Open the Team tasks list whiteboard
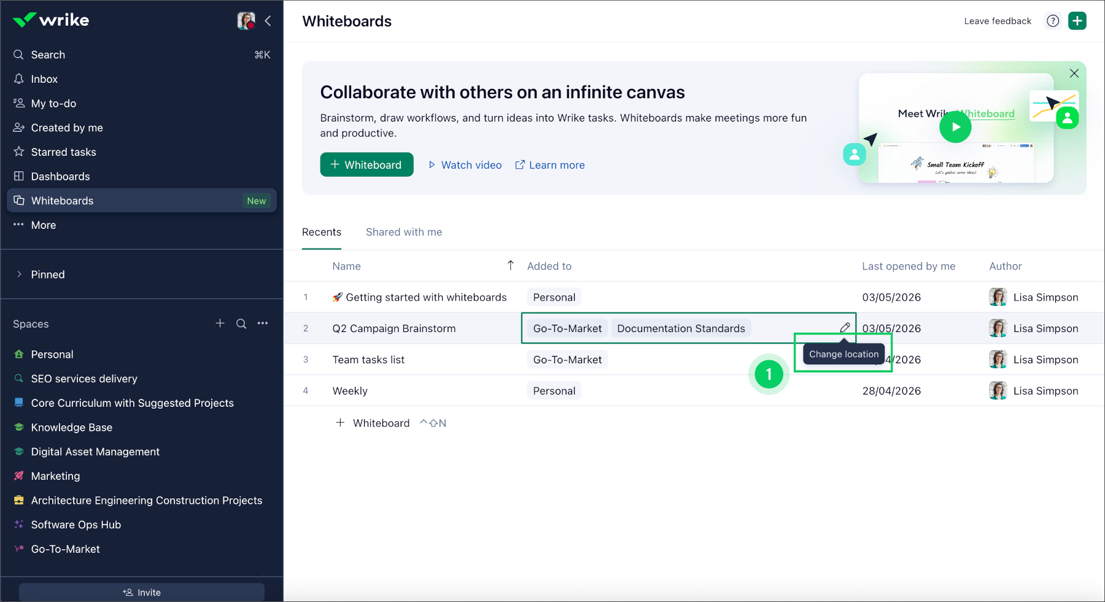 (x=368, y=360)
